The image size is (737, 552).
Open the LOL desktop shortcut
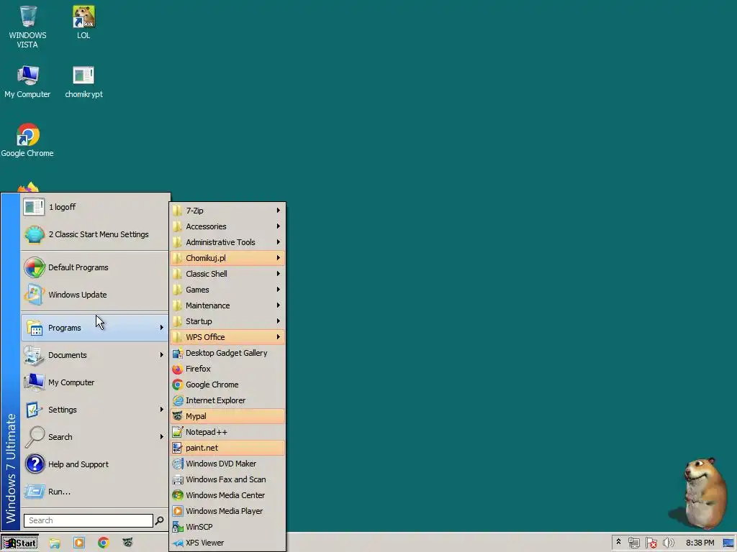(x=83, y=22)
